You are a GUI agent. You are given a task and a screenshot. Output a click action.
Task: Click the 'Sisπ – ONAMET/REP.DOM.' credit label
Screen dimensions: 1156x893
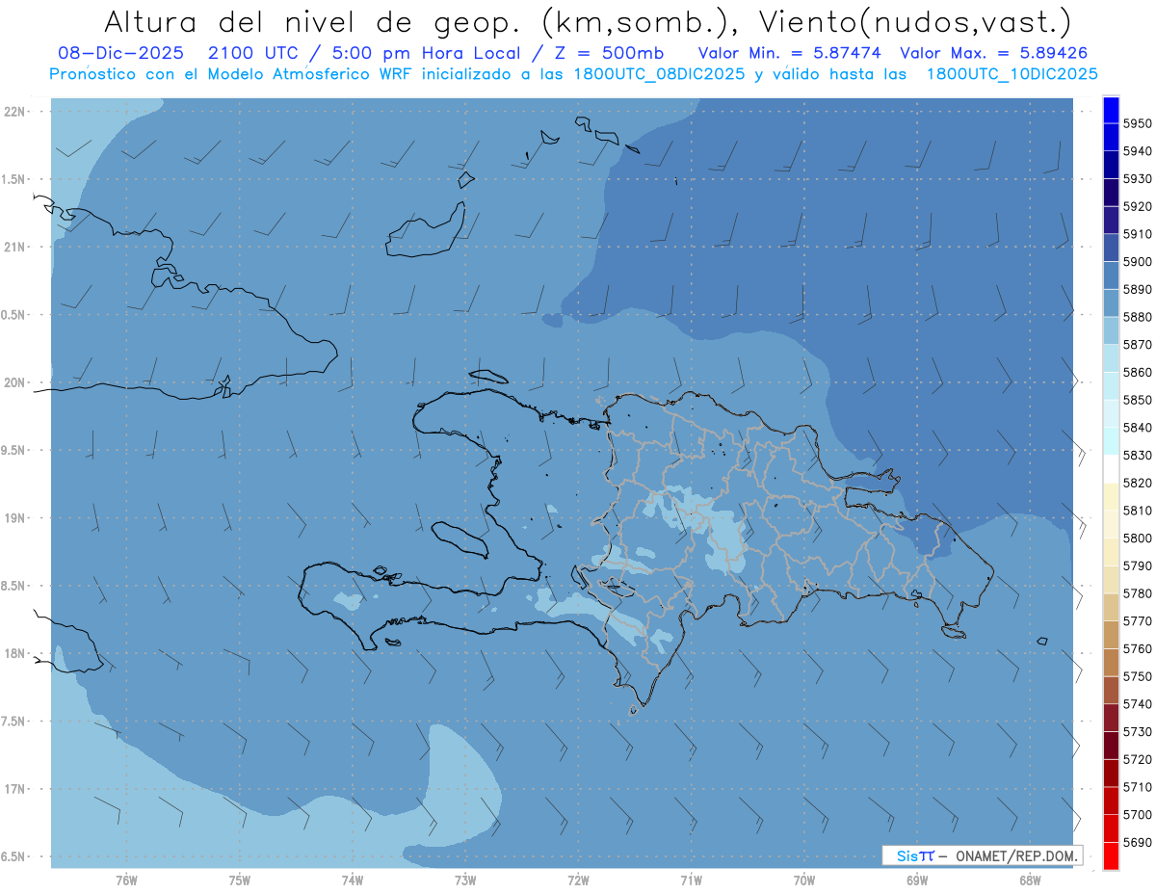point(982,855)
